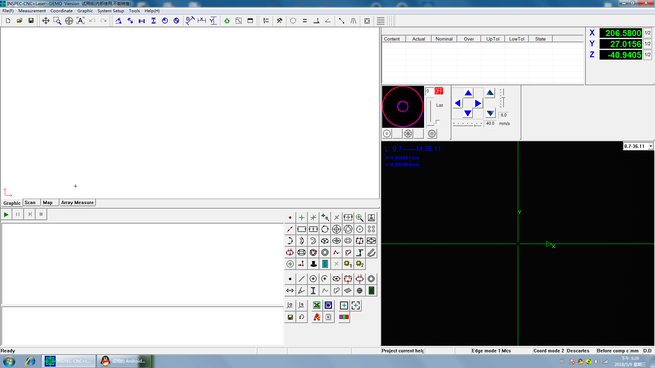The image size is (655, 368).
Task: Click the cyan calculator icon
Action: pyautogui.click(x=325, y=264)
